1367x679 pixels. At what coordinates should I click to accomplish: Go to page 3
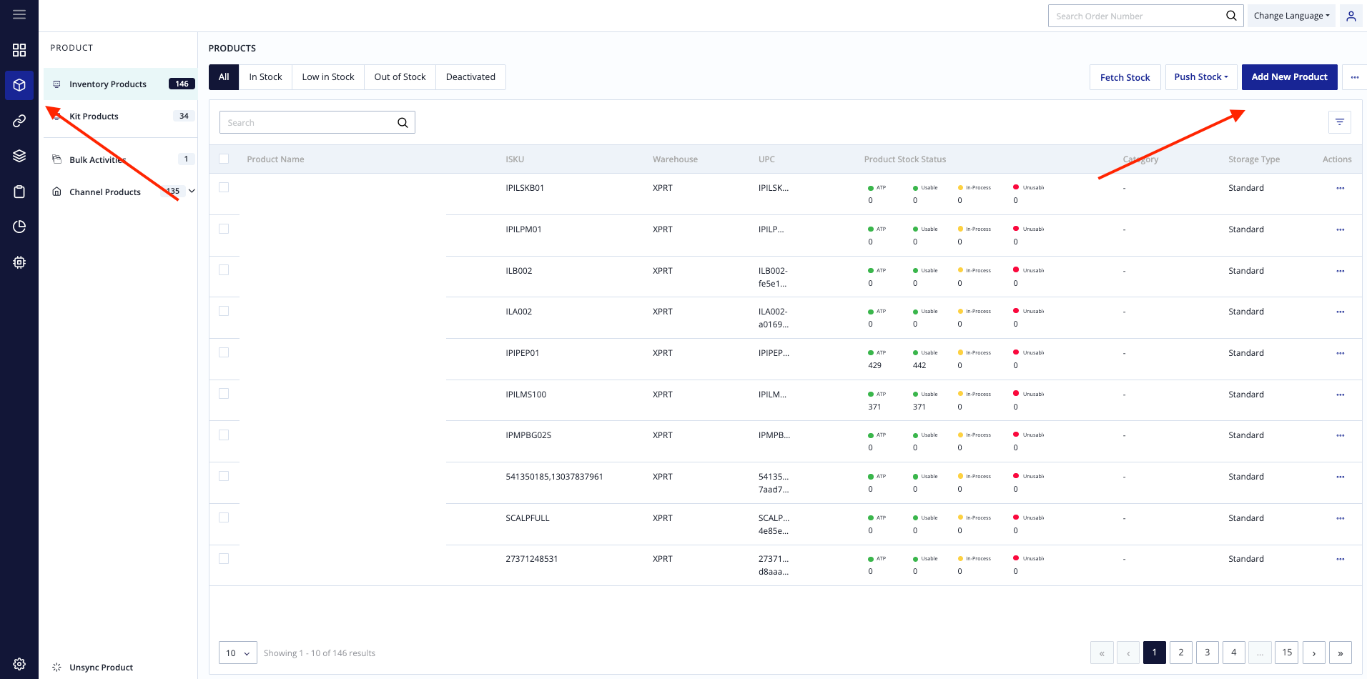point(1208,653)
